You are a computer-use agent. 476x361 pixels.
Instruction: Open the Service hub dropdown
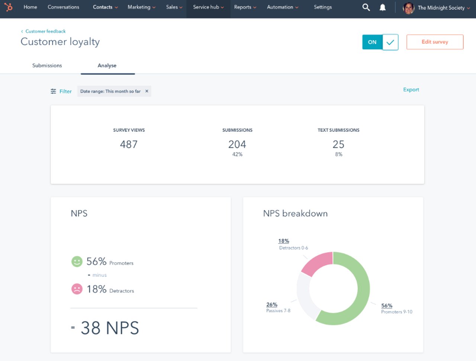[x=208, y=7]
